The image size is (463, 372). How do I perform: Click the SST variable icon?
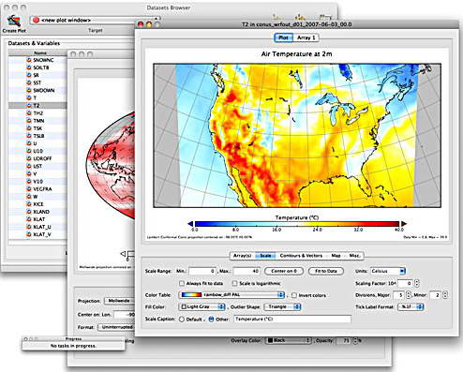29,82
